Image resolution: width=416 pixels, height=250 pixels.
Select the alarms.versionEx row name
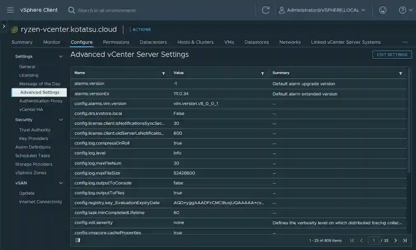click(92, 94)
